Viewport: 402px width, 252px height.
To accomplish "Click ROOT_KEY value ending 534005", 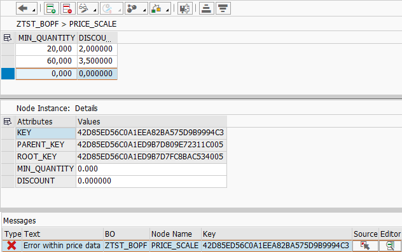I will (151, 157).
